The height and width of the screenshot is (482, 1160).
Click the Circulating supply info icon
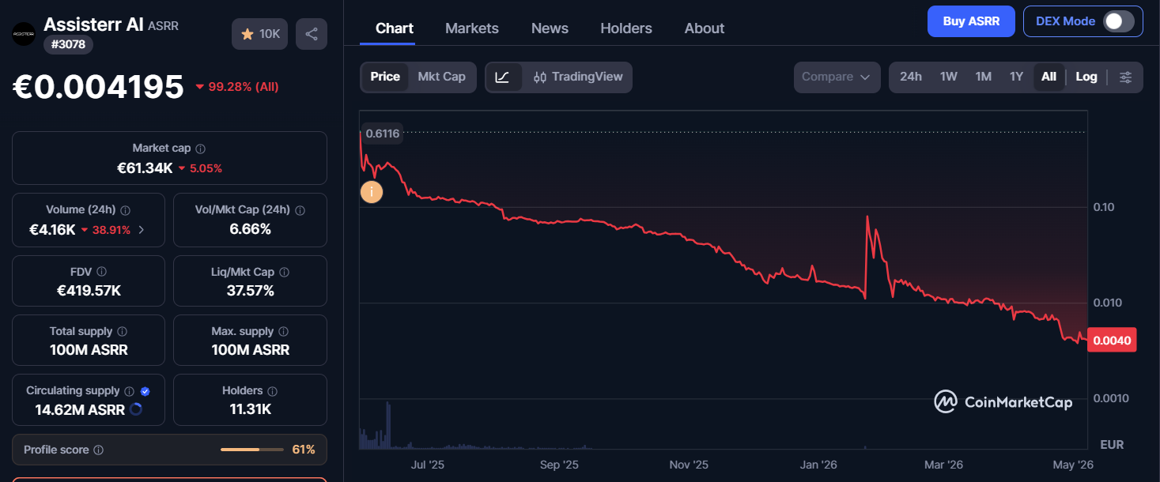click(x=130, y=391)
